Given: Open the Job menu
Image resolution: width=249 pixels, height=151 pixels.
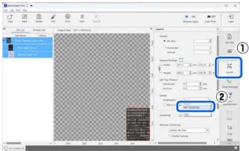Looking at the screenshot, I should tap(12, 10).
